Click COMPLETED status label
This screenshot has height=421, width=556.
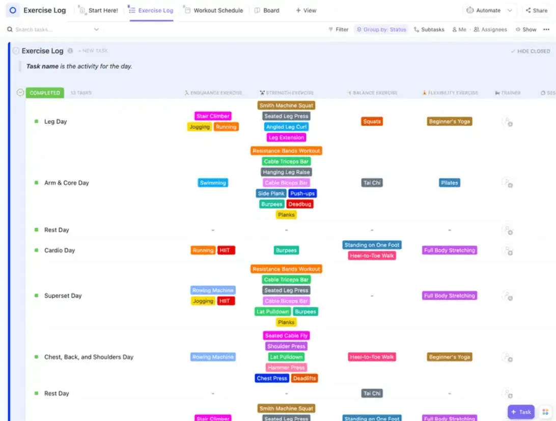click(45, 93)
